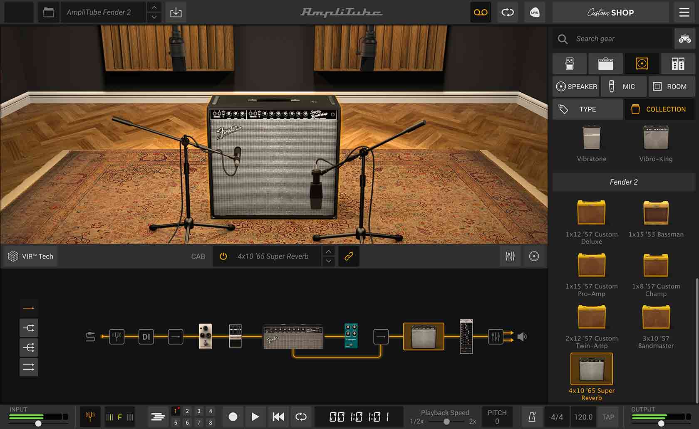Select the rack effects gear category
Image resolution: width=699 pixels, height=429 pixels.
(x=678, y=64)
